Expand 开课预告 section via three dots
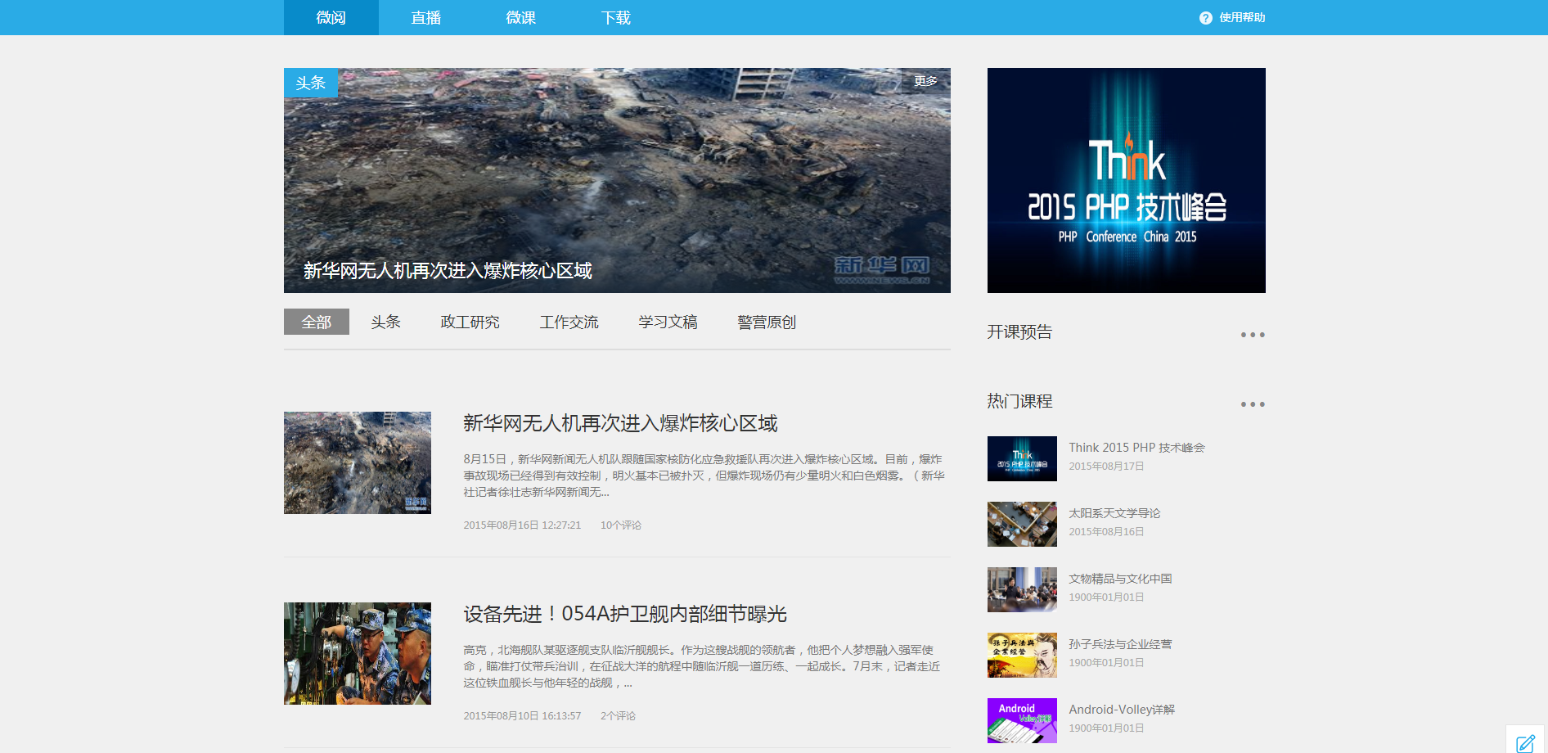 [x=1253, y=335]
